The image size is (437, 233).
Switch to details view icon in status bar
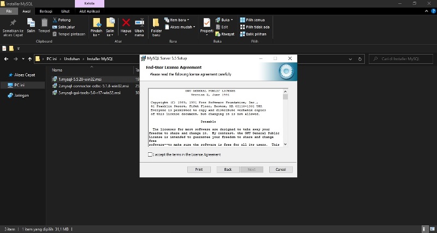[x=425, y=229]
